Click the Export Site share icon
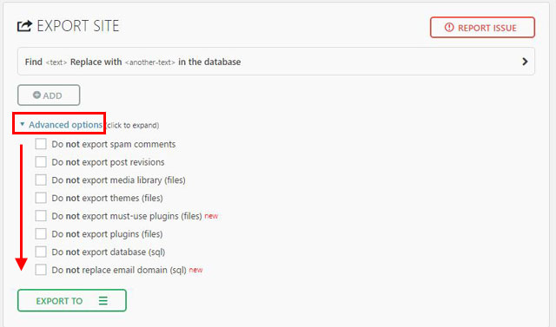Screen dimensions: 556x327 24,26
